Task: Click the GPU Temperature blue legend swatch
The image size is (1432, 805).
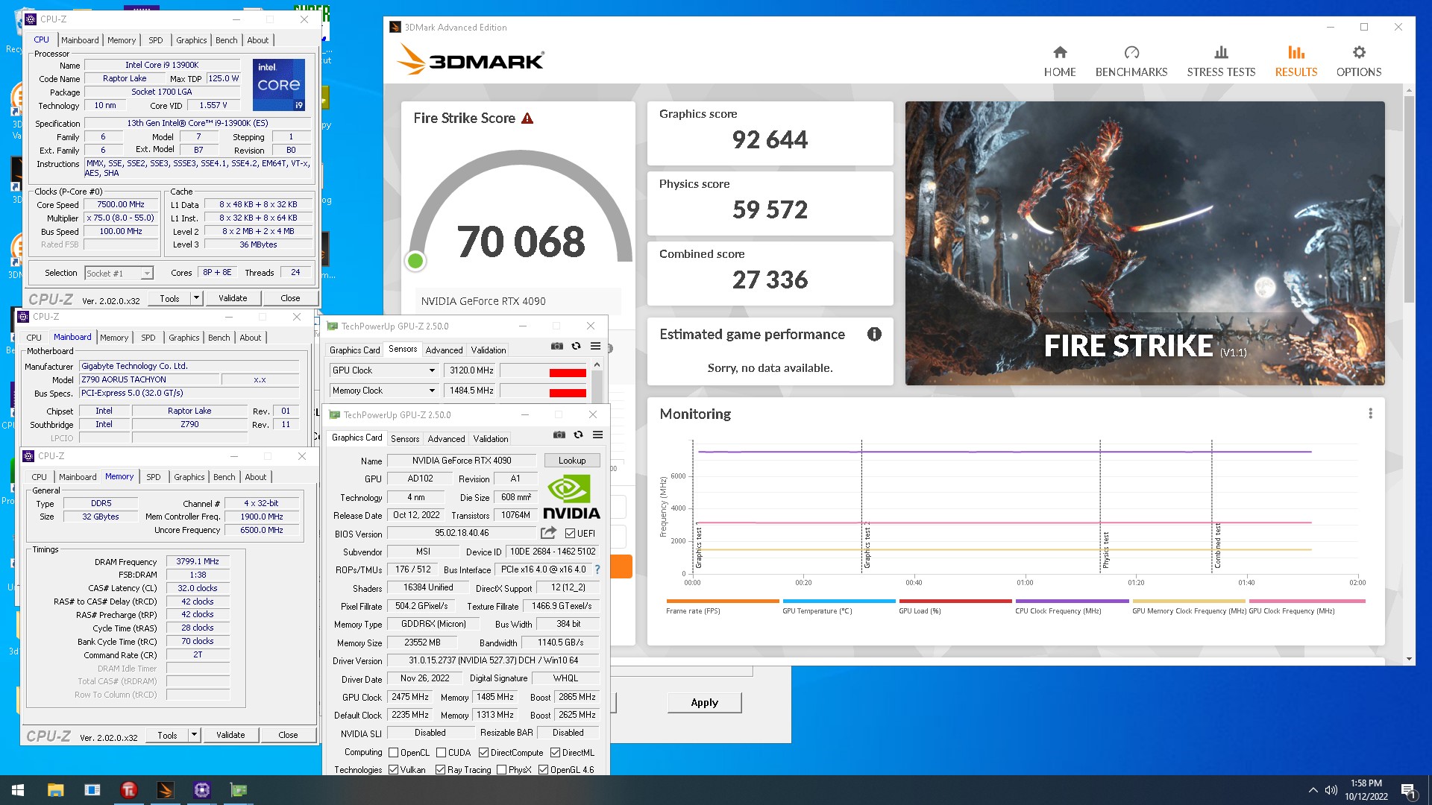Action: click(x=839, y=601)
